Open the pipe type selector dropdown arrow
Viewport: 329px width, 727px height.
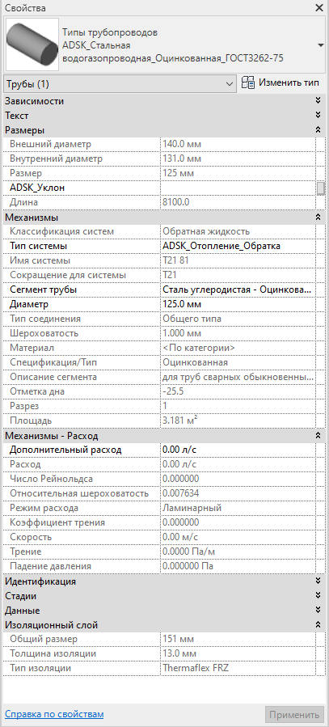click(321, 45)
